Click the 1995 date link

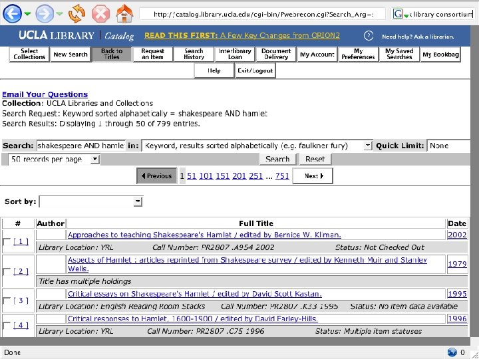tap(457, 294)
